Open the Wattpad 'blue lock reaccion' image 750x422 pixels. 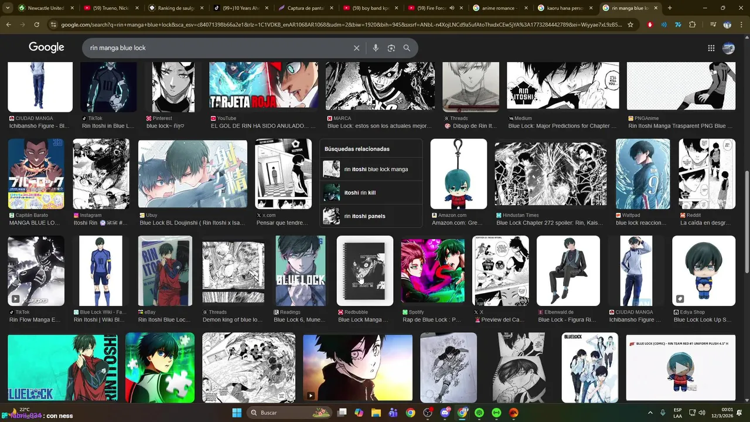(x=643, y=174)
